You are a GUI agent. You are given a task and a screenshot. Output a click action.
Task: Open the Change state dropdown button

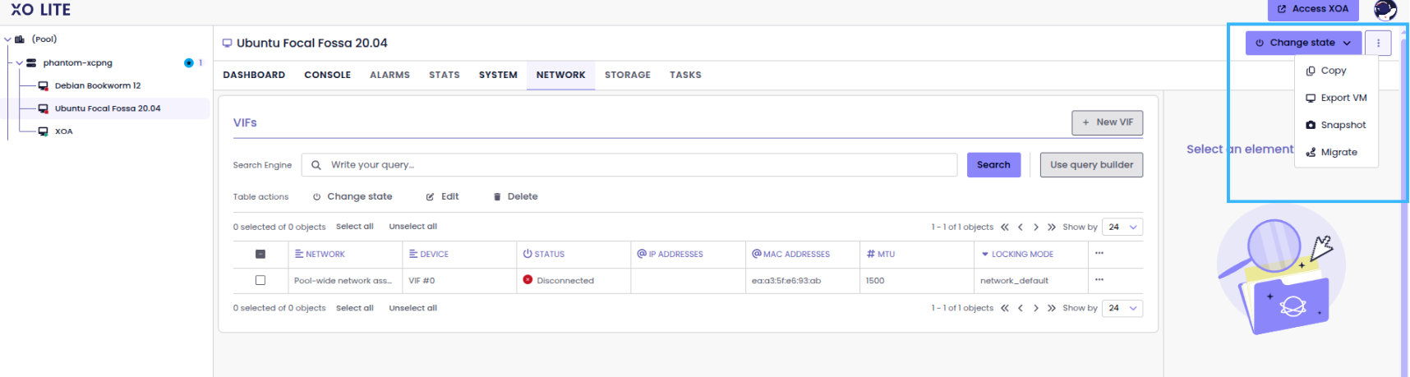tap(1302, 43)
